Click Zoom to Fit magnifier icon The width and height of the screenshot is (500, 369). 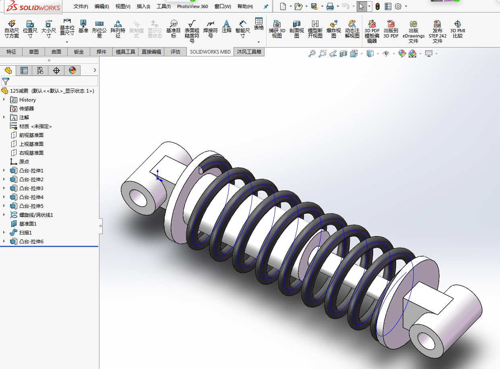pos(312,53)
